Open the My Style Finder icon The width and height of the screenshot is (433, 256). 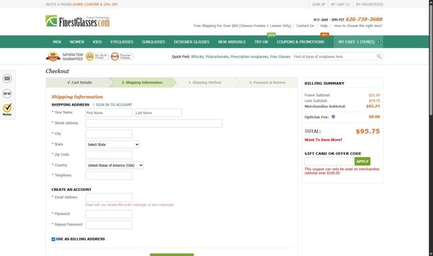pyautogui.click(x=97, y=57)
